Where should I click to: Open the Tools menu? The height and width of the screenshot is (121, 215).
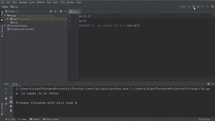pos(55,2)
